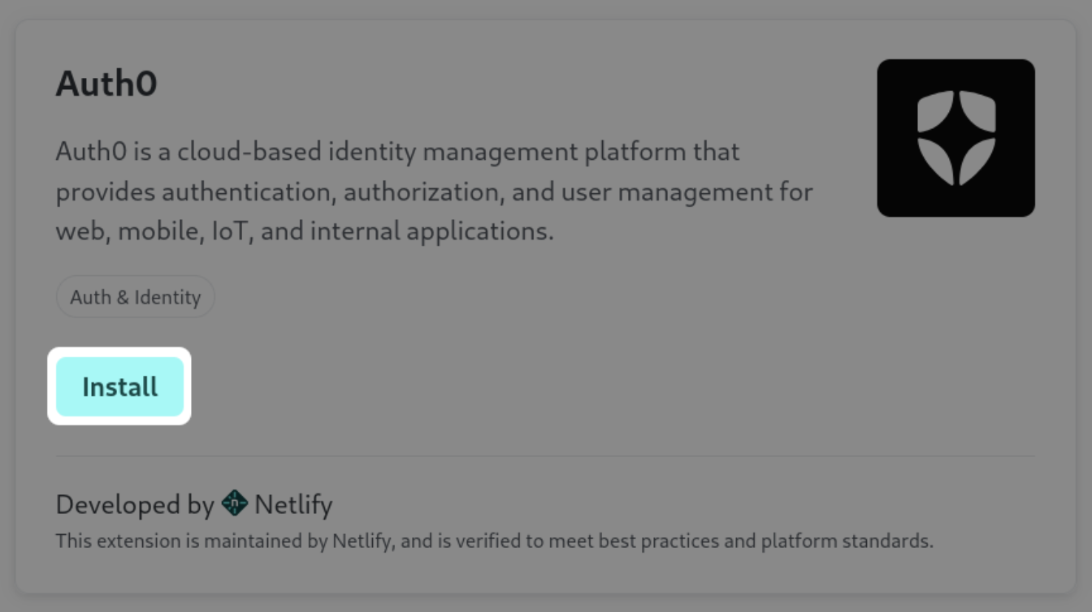Screen dimensions: 1092x612
Task: Click the extension maintained by Netlify note
Action: (x=494, y=541)
